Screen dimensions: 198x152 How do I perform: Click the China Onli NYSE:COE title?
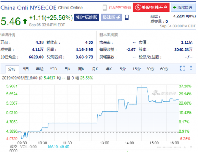tap(29, 8)
